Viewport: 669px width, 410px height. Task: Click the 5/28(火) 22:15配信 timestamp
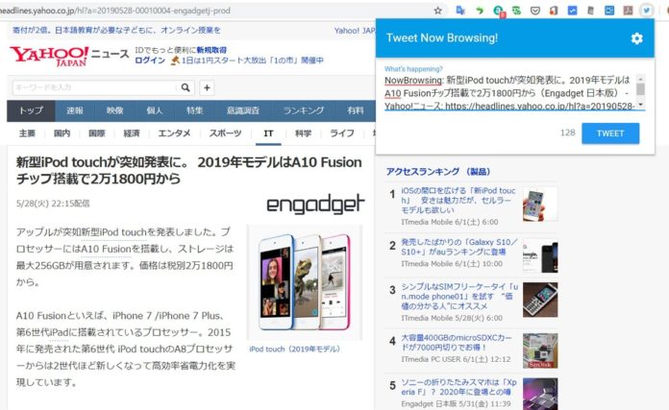click(x=53, y=204)
